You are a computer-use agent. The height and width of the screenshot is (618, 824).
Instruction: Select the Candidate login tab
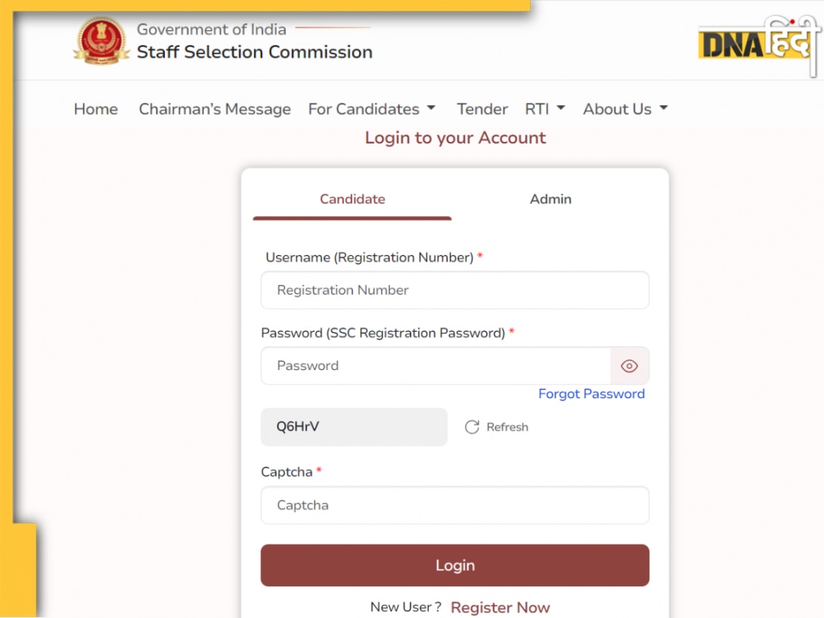[352, 199]
